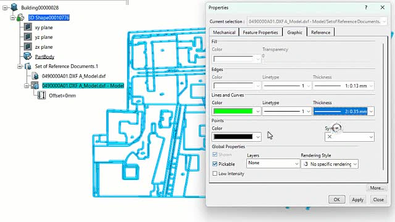Click the 3D Shape00010776 node icon
The height and width of the screenshot is (222, 395).
point(20,17)
